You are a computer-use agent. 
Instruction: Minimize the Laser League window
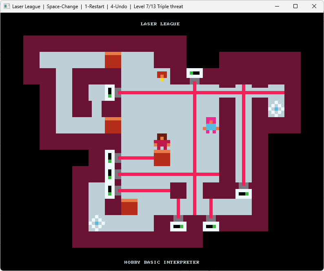(x=277, y=6)
